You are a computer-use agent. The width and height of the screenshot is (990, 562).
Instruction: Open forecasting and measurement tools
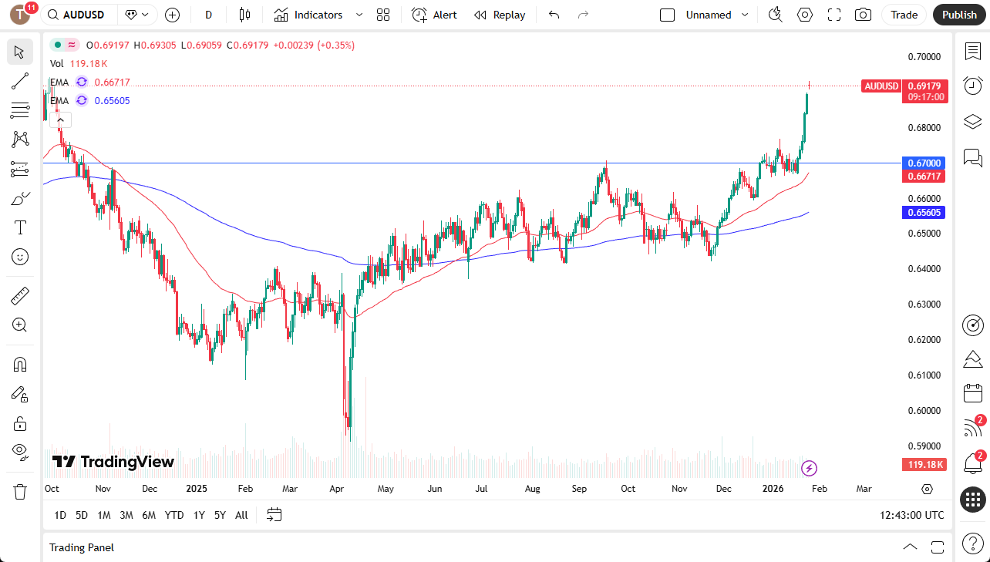pos(19,169)
